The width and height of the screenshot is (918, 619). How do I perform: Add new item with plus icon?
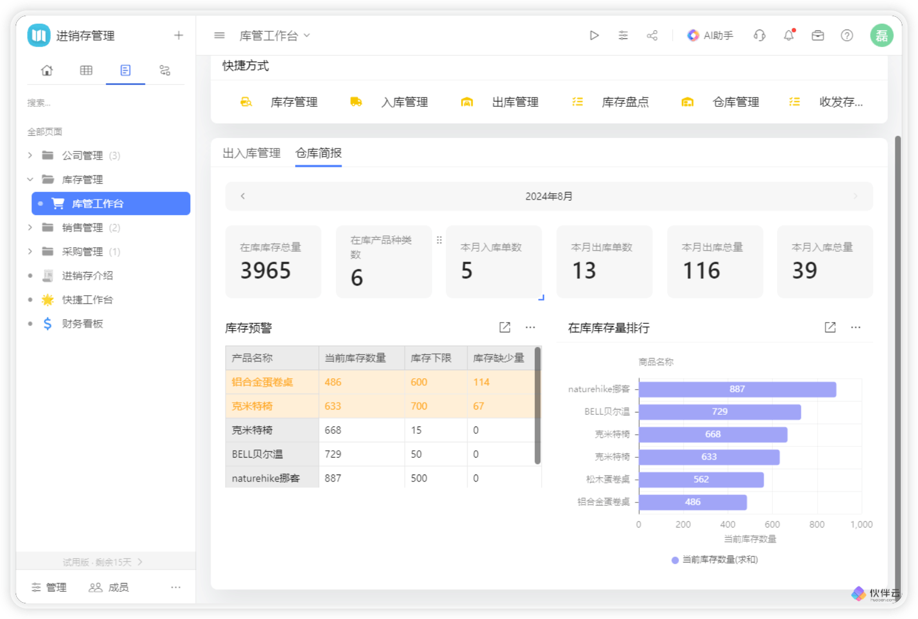(179, 35)
